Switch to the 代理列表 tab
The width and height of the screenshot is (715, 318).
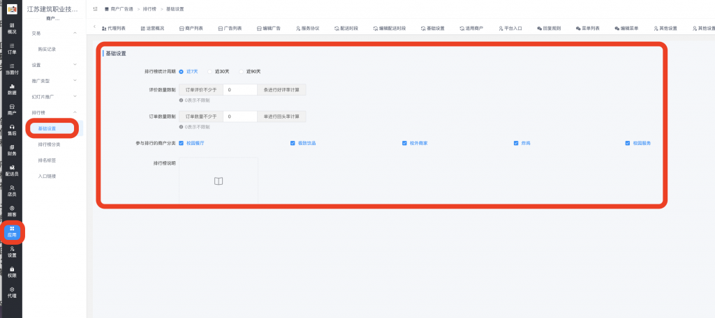114,29
